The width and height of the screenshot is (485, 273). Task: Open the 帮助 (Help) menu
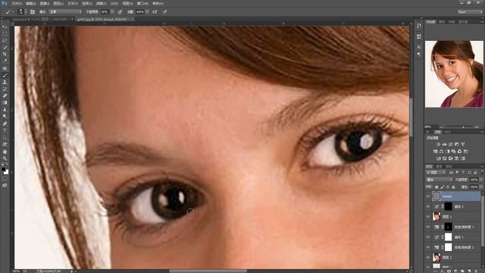pos(158,3)
